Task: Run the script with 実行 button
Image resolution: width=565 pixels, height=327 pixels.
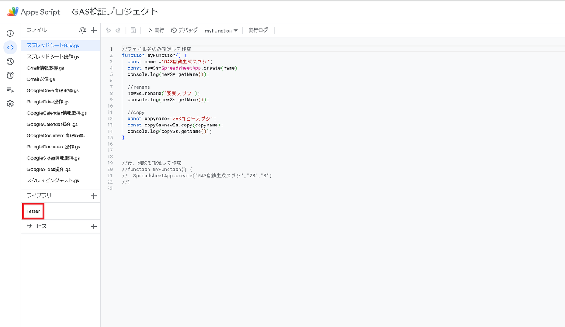Action: (156, 30)
